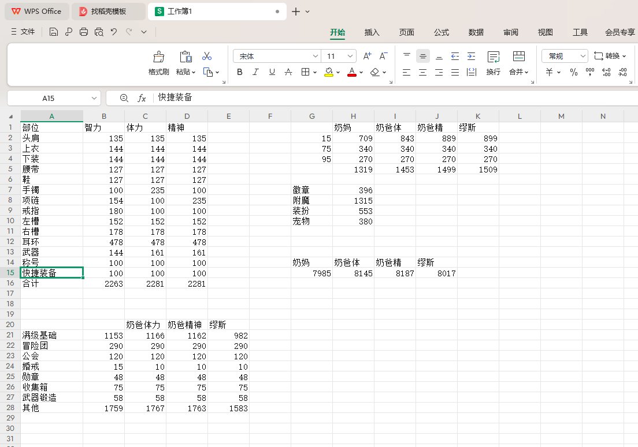Click the Increase Decimal icon
The width and height of the screenshot is (638, 447).
point(606,72)
